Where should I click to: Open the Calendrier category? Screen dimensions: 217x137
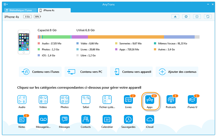107,119
